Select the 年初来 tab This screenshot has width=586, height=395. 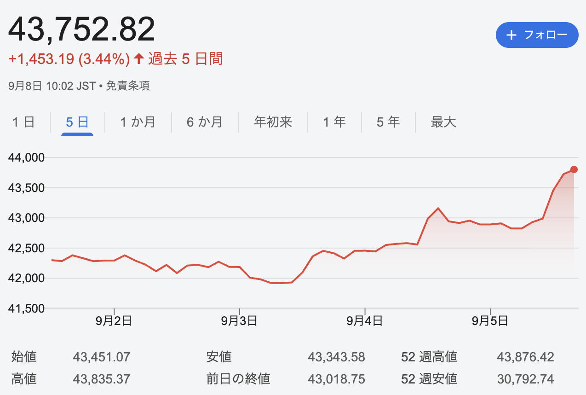click(273, 122)
